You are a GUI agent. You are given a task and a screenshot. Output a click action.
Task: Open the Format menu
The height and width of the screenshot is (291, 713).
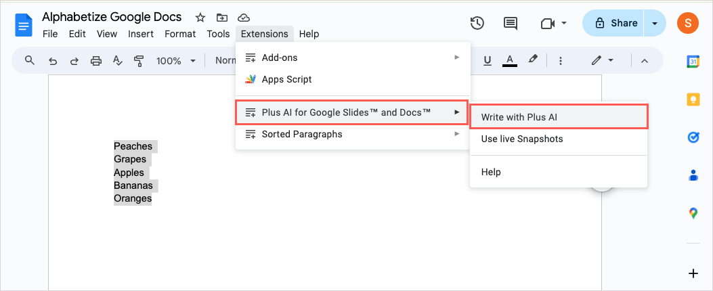coord(180,34)
